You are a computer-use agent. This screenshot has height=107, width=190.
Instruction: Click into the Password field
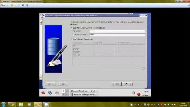[x=117, y=31]
